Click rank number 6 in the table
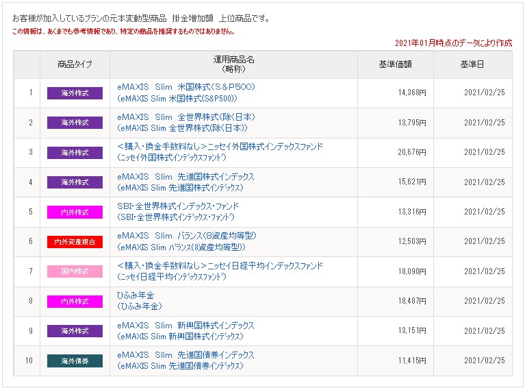The image size is (525, 388). [31, 241]
